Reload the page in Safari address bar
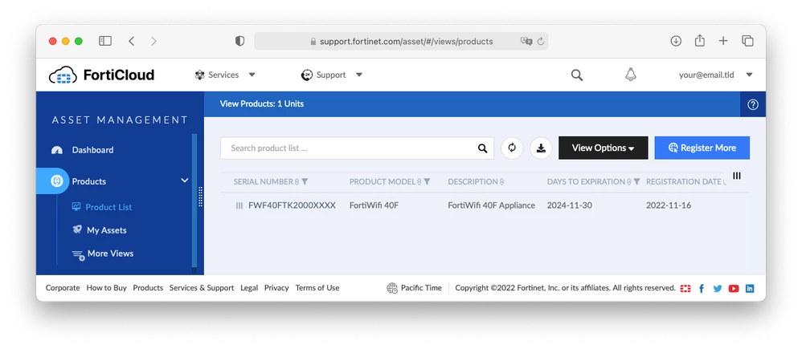 [540, 42]
